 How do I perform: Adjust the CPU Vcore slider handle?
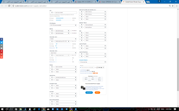click(60, 20)
